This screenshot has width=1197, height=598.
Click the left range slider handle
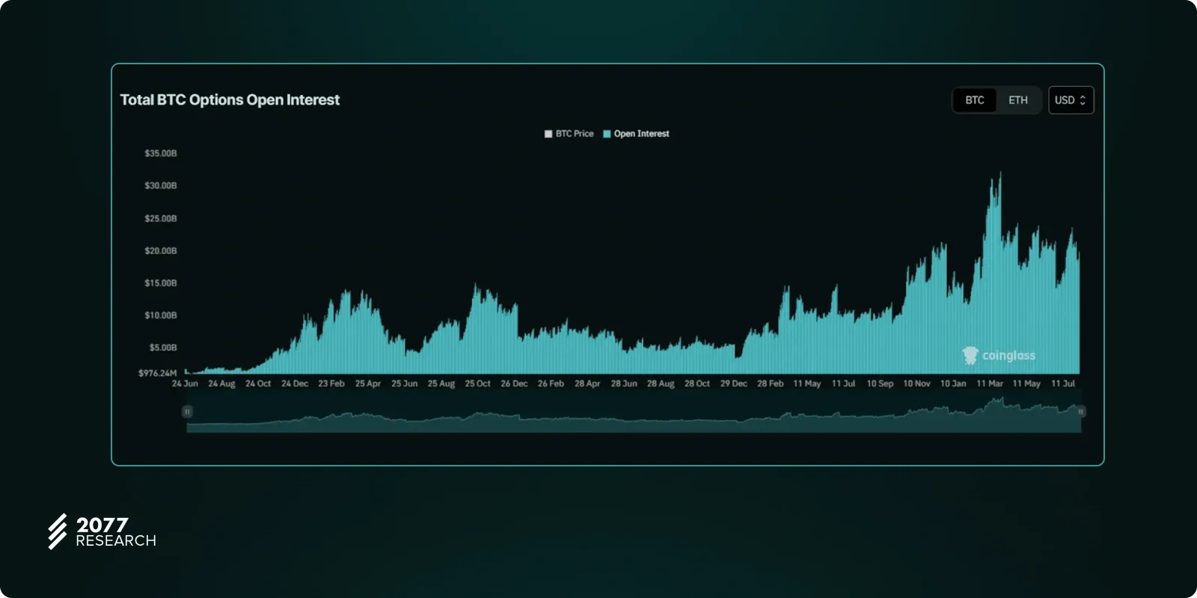coord(187,412)
